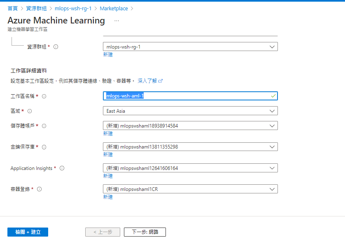The height and width of the screenshot is (244, 345).
Task: Click info icon next to 工作區名稱
Action: (x=44, y=96)
